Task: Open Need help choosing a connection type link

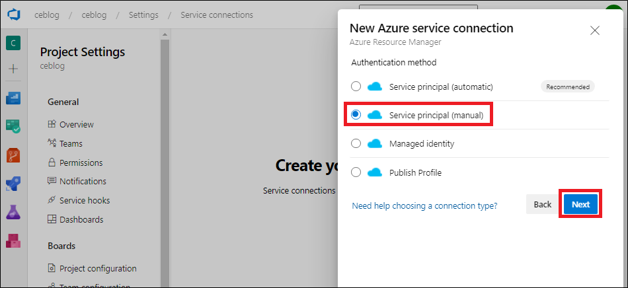Action: tap(424, 205)
